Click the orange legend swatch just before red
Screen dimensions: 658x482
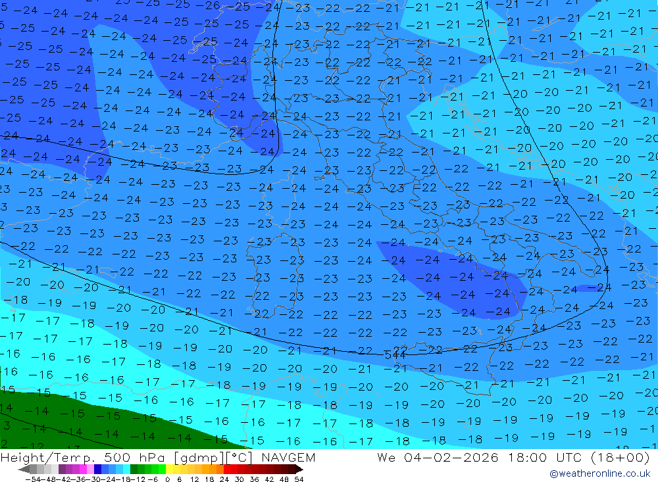[220, 469]
